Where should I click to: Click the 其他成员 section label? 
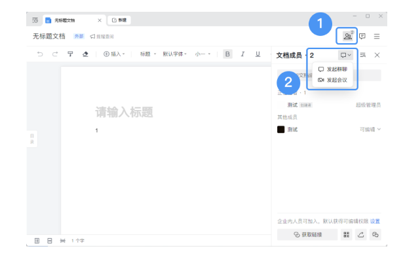[x=287, y=117]
